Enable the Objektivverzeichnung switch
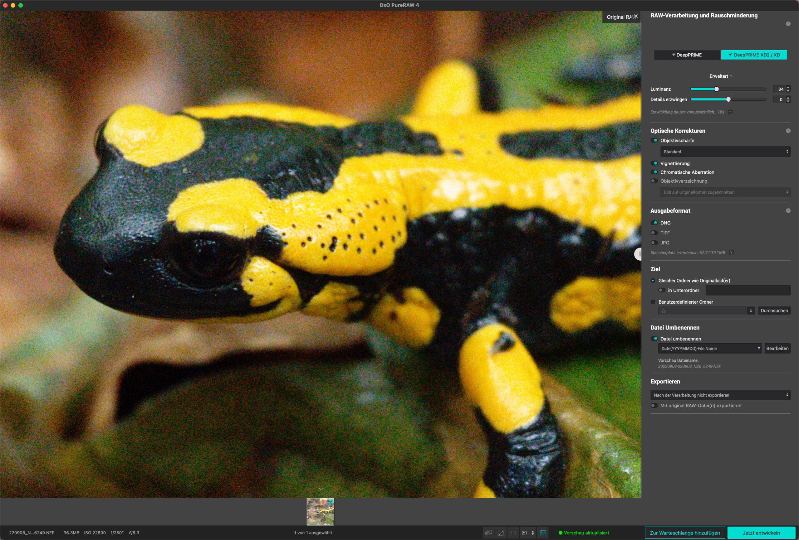This screenshot has height=540, width=799. [654, 181]
